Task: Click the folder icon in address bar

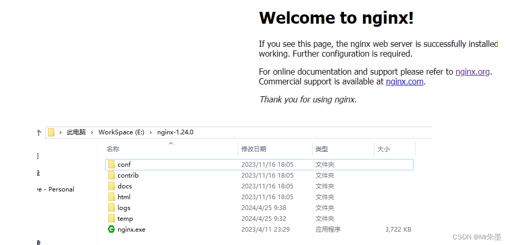Action: pyautogui.click(x=51, y=132)
